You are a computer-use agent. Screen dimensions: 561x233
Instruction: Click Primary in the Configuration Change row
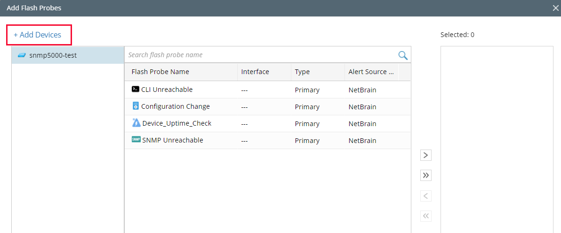(307, 107)
